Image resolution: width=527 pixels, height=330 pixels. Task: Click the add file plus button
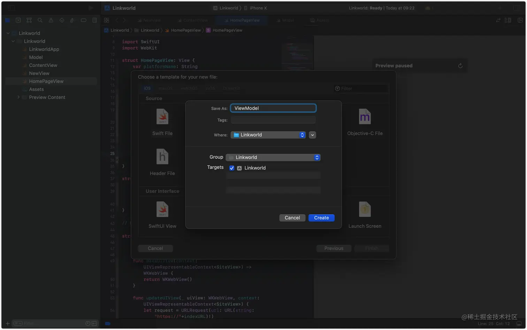pyautogui.click(x=7, y=324)
